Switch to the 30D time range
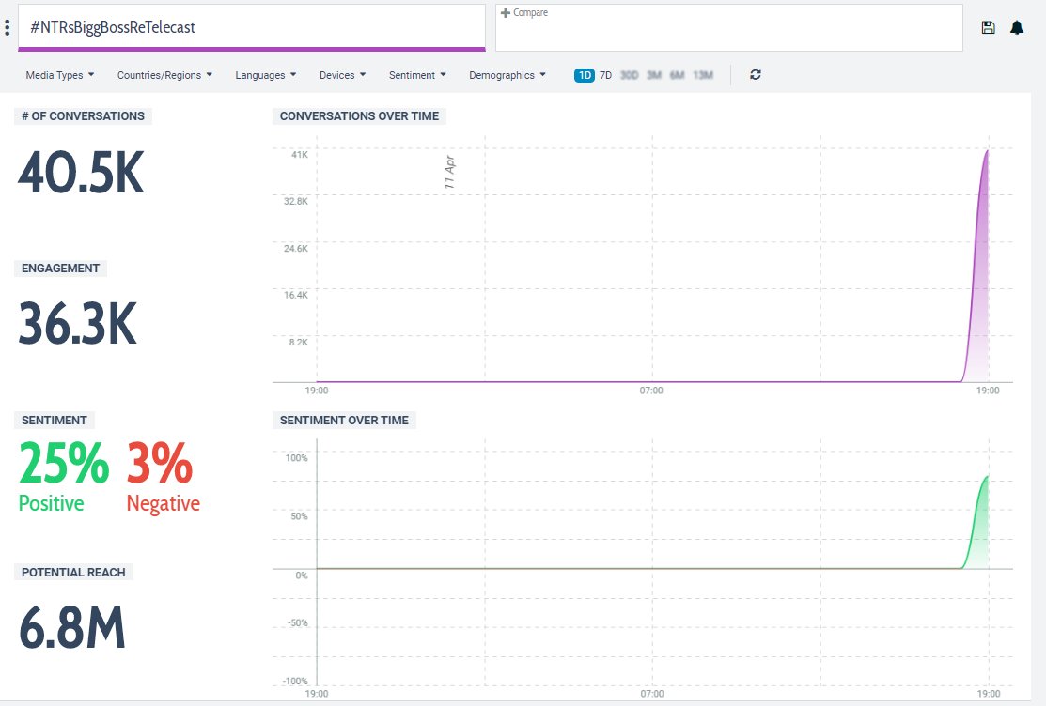 click(x=629, y=75)
